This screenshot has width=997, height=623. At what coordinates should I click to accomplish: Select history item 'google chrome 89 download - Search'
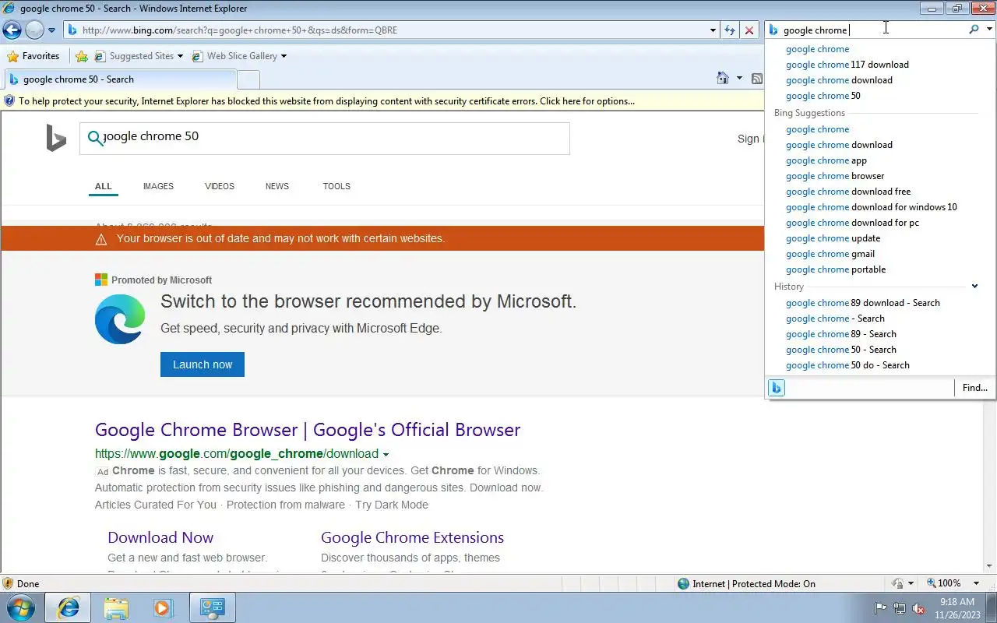pyautogui.click(x=863, y=303)
